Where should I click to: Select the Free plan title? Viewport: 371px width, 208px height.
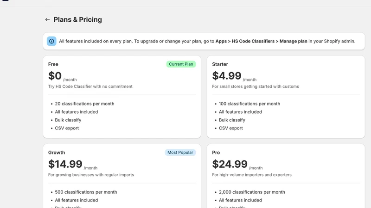[53, 64]
